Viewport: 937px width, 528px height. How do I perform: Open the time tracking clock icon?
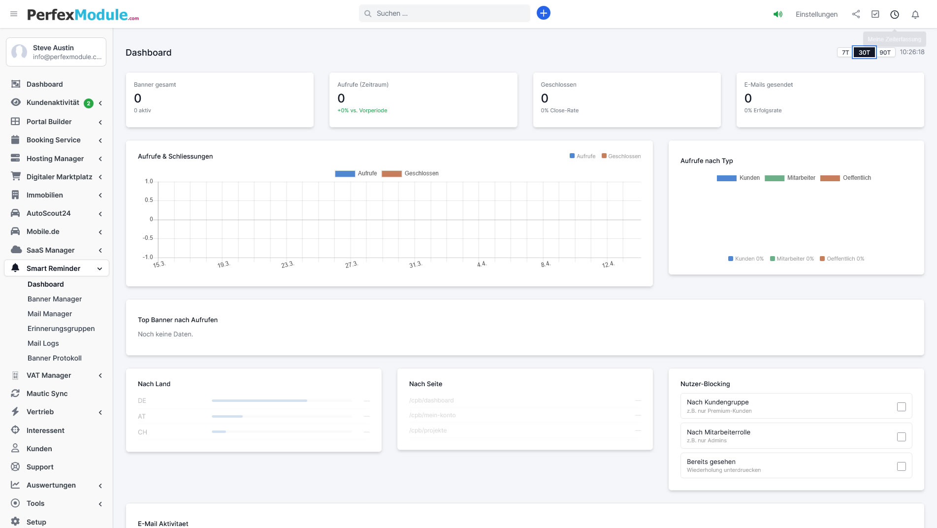tap(894, 14)
